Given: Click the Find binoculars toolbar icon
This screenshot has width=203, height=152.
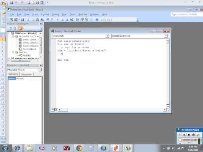Looking at the screenshot, I should pyautogui.click(x=42, y=19).
